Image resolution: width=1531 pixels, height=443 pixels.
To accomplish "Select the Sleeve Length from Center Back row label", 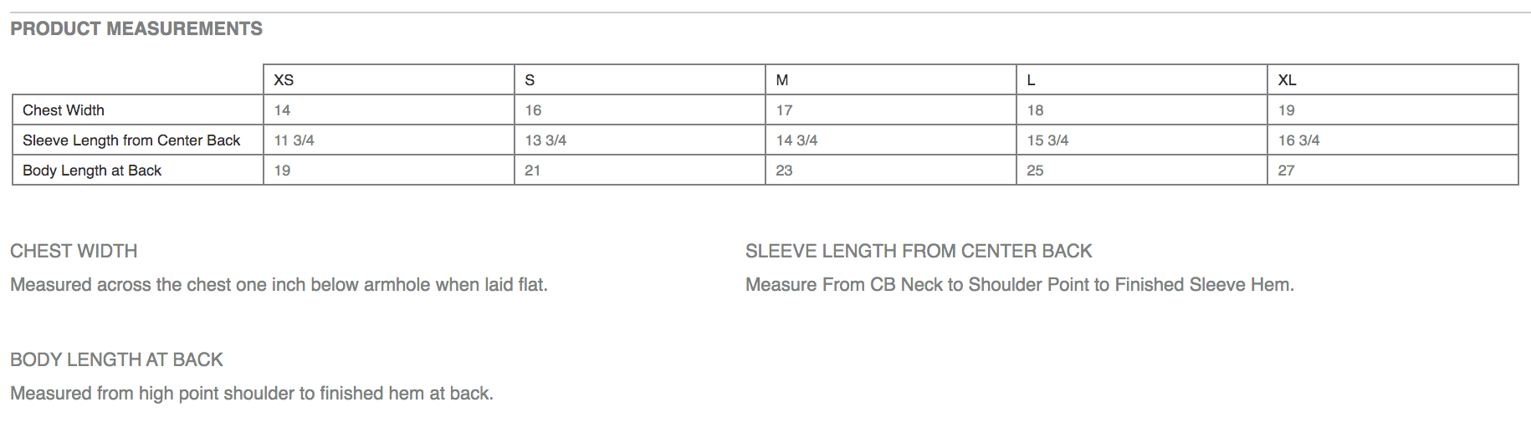I will 131,140.
